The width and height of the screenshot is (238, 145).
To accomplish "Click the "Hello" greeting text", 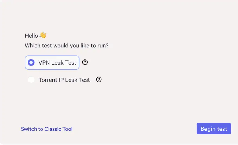I will [x=31, y=36].
